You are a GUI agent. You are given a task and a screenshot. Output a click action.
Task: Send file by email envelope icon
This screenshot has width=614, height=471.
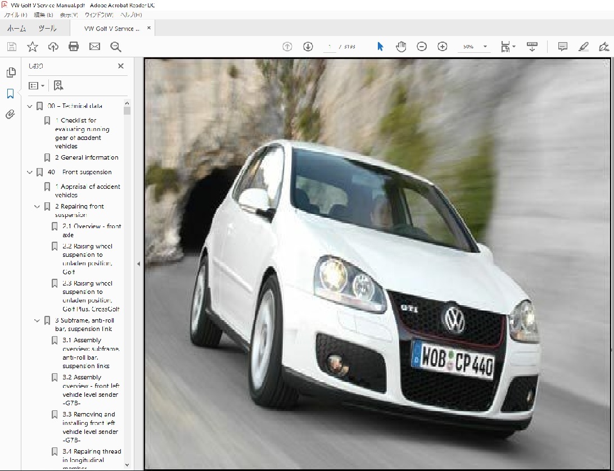95,47
